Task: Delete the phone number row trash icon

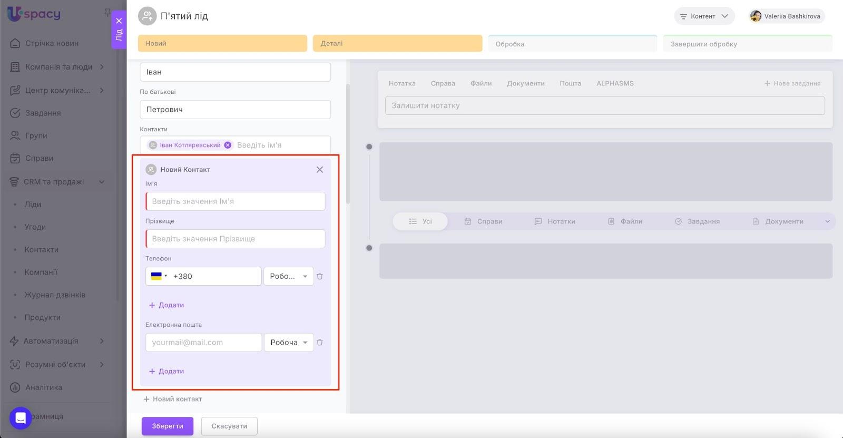Action: [320, 276]
